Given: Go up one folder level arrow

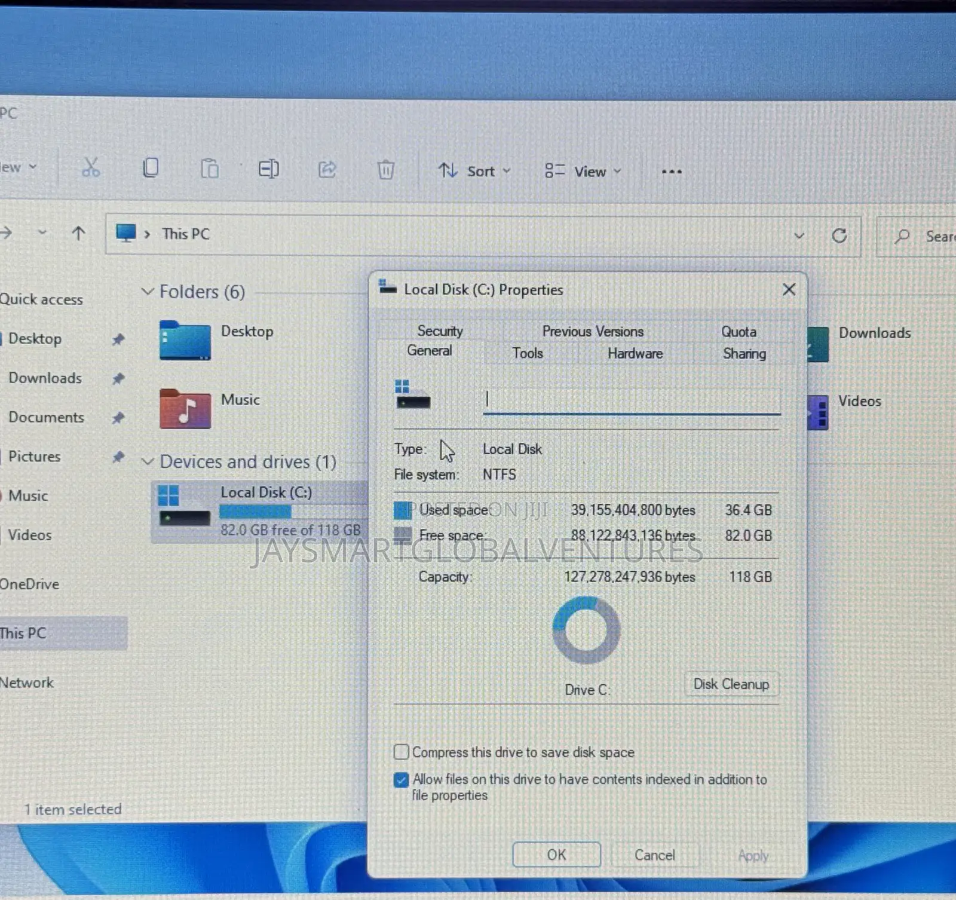Looking at the screenshot, I should 78,232.
